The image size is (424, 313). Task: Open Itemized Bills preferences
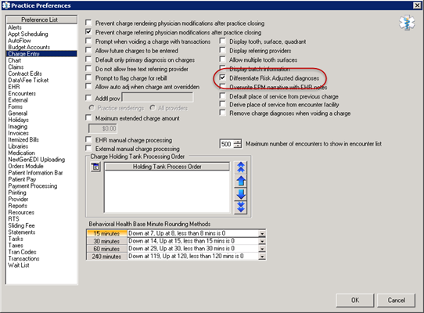(x=23, y=139)
